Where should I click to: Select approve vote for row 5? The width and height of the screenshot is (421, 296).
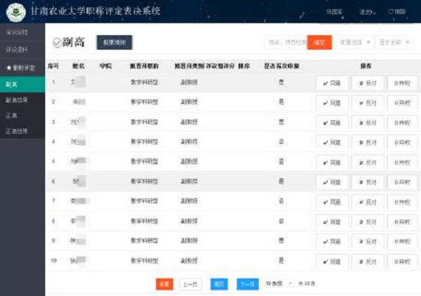click(332, 163)
